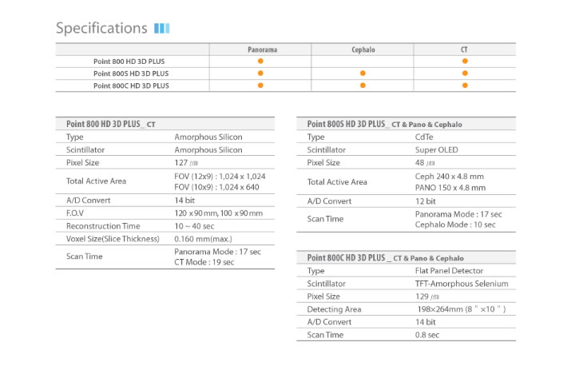
Task: Click CT dot for Point 800 HD 3D PLUS
Action: [465, 61]
